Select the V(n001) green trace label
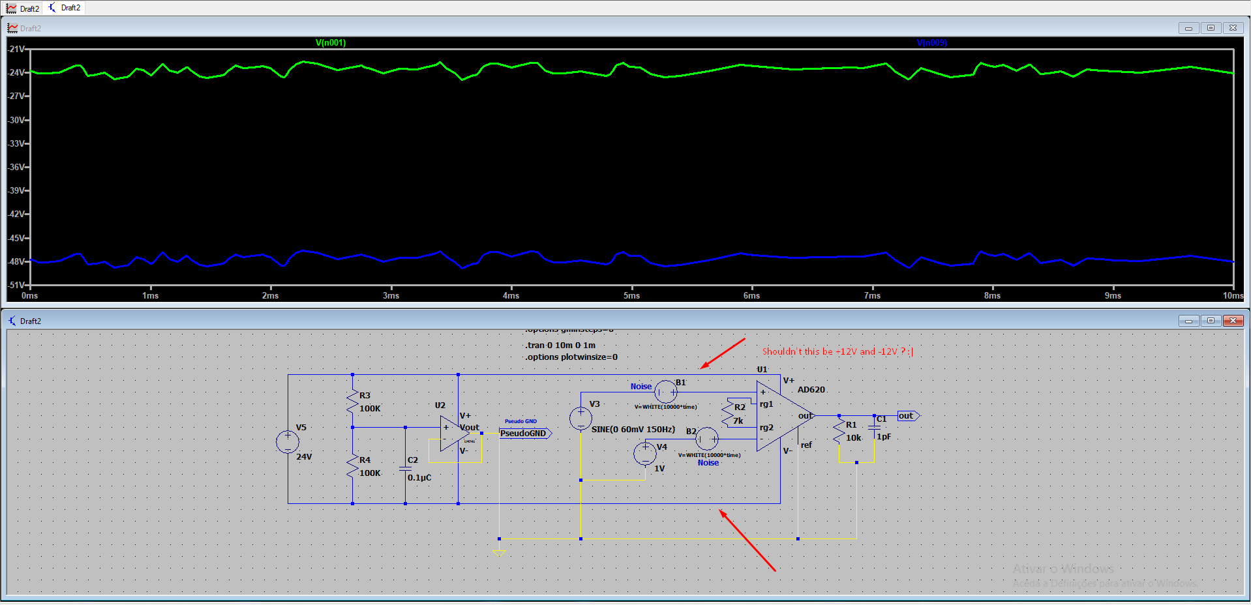This screenshot has width=1251, height=605. [x=331, y=43]
